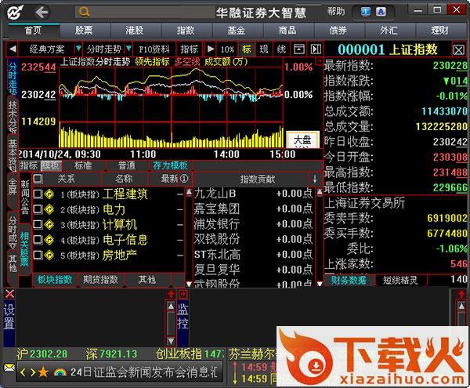
Task: Click the blue T icon beside 帮助
Action: [x=365, y=12]
